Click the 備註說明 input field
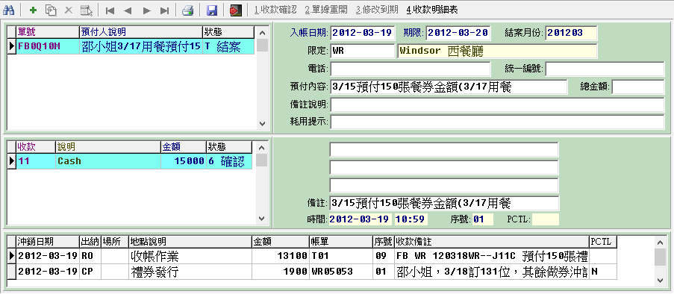674x294 pixels. click(497, 105)
